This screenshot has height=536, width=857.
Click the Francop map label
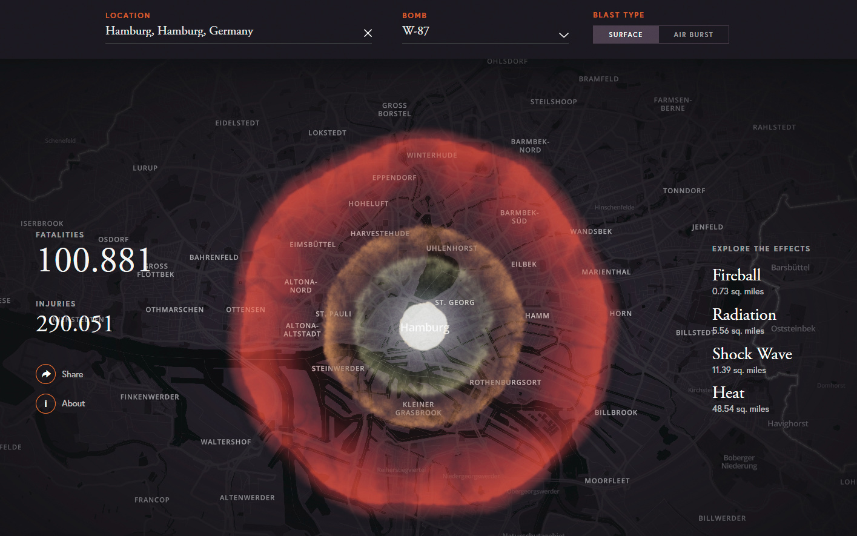click(152, 500)
